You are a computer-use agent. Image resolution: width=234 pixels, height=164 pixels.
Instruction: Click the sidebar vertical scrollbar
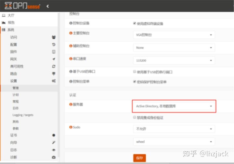59,85
